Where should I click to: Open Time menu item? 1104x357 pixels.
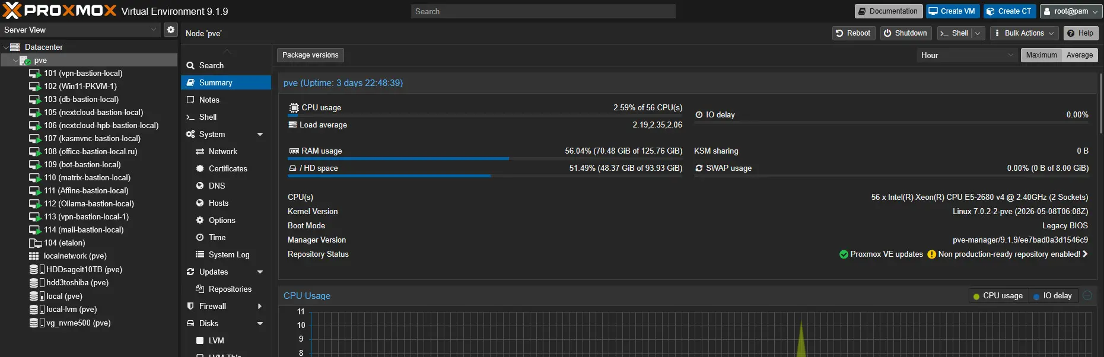coord(225,237)
